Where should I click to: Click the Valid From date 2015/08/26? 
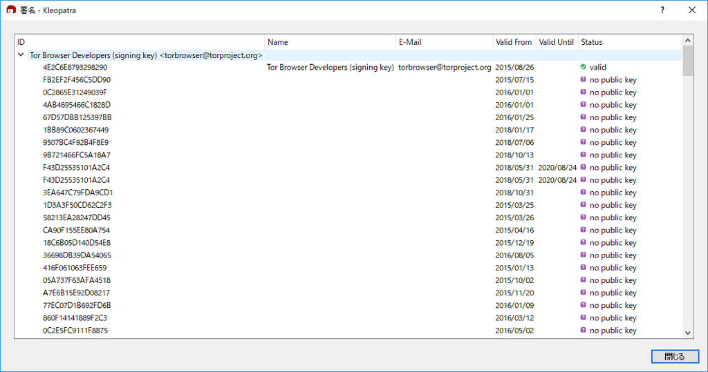coord(514,67)
